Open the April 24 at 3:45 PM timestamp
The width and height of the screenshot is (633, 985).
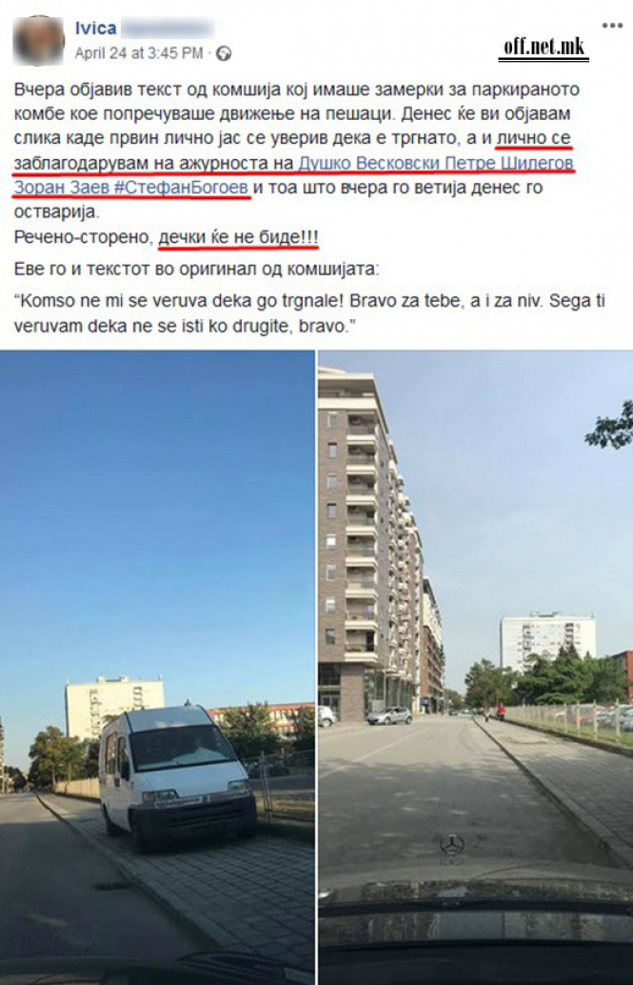pyautogui.click(x=139, y=54)
